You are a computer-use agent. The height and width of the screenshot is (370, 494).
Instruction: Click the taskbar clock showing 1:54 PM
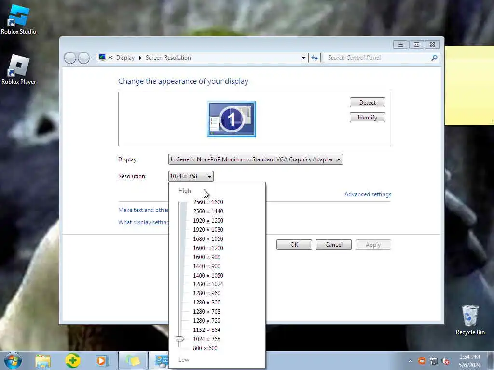[x=469, y=361]
